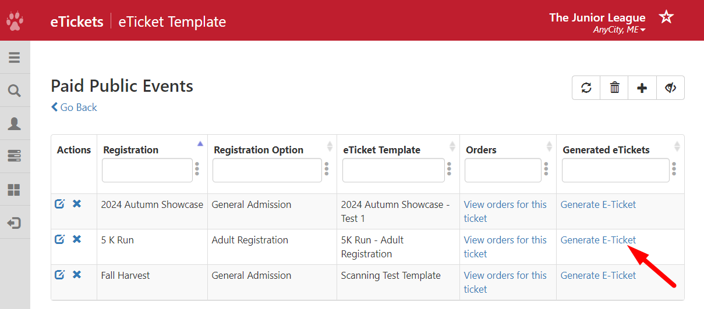Open the hamburger menu in sidebar
Image resolution: width=704 pixels, height=309 pixels.
click(15, 58)
